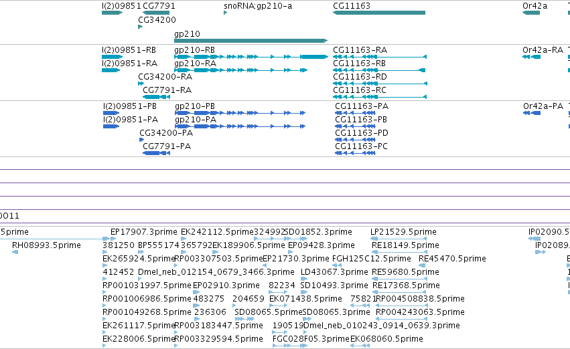Open the RE59680.5prime EST glyph
This screenshot has width=570, height=349.
coord(399,279)
